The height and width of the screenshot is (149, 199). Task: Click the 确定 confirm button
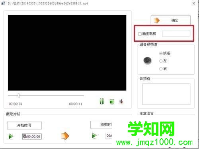171,20
